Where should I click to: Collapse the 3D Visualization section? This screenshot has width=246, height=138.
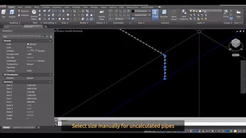(50, 75)
